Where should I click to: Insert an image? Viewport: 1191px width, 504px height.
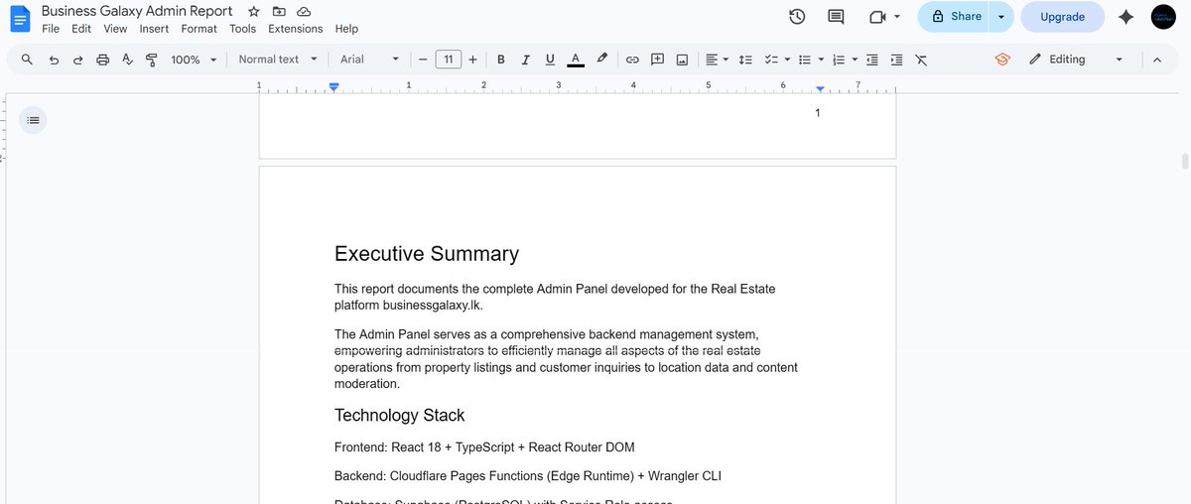click(682, 60)
